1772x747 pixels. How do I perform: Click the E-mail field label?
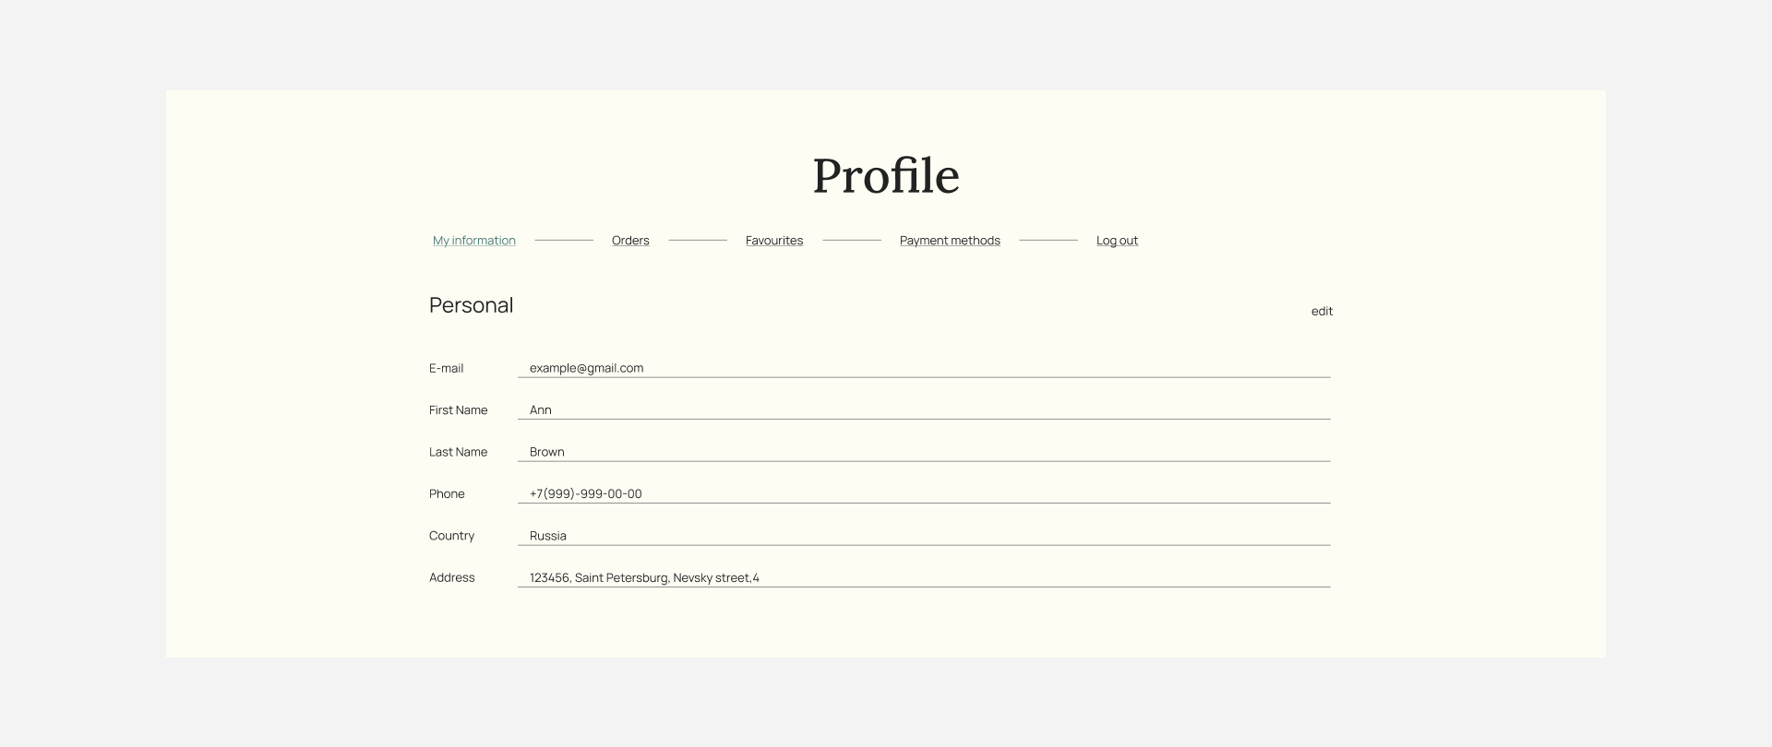click(446, 368)
